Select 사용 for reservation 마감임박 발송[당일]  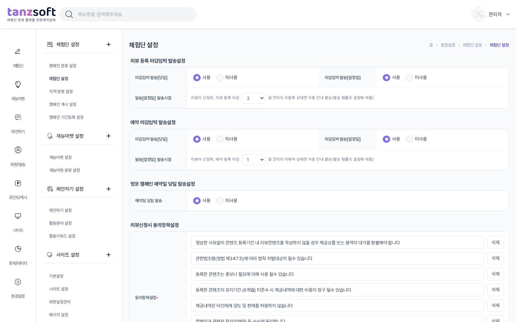pos(197,139)
